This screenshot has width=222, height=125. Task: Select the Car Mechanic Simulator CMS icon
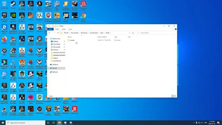(x=48, y=109)
